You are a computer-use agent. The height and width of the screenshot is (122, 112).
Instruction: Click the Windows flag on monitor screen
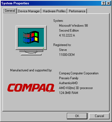(31, 37)
